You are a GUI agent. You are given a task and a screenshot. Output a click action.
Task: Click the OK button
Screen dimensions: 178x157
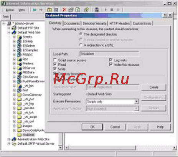92,127
